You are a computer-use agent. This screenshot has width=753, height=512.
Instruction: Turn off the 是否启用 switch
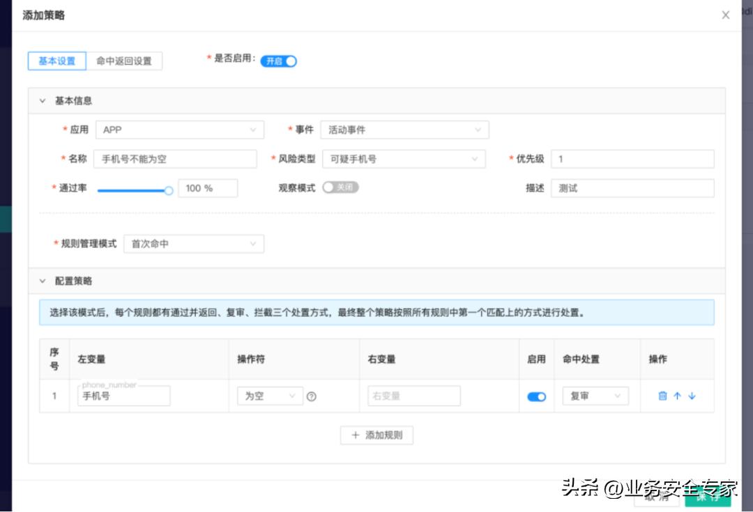278,61
